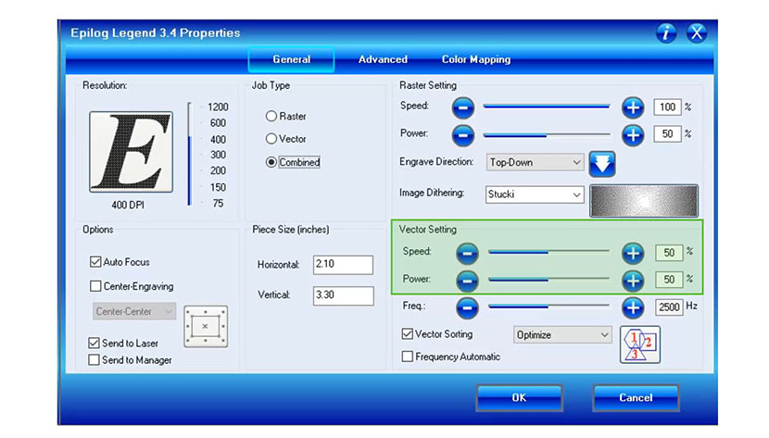This screenshot has width=769, height=438.
Task: Switch to the Advanced tab
Action: point(383,59)
